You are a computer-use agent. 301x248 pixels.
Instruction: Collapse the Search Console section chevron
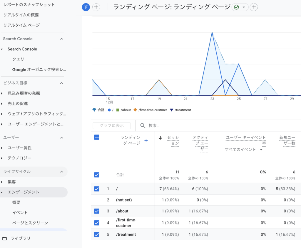point(61,39)
